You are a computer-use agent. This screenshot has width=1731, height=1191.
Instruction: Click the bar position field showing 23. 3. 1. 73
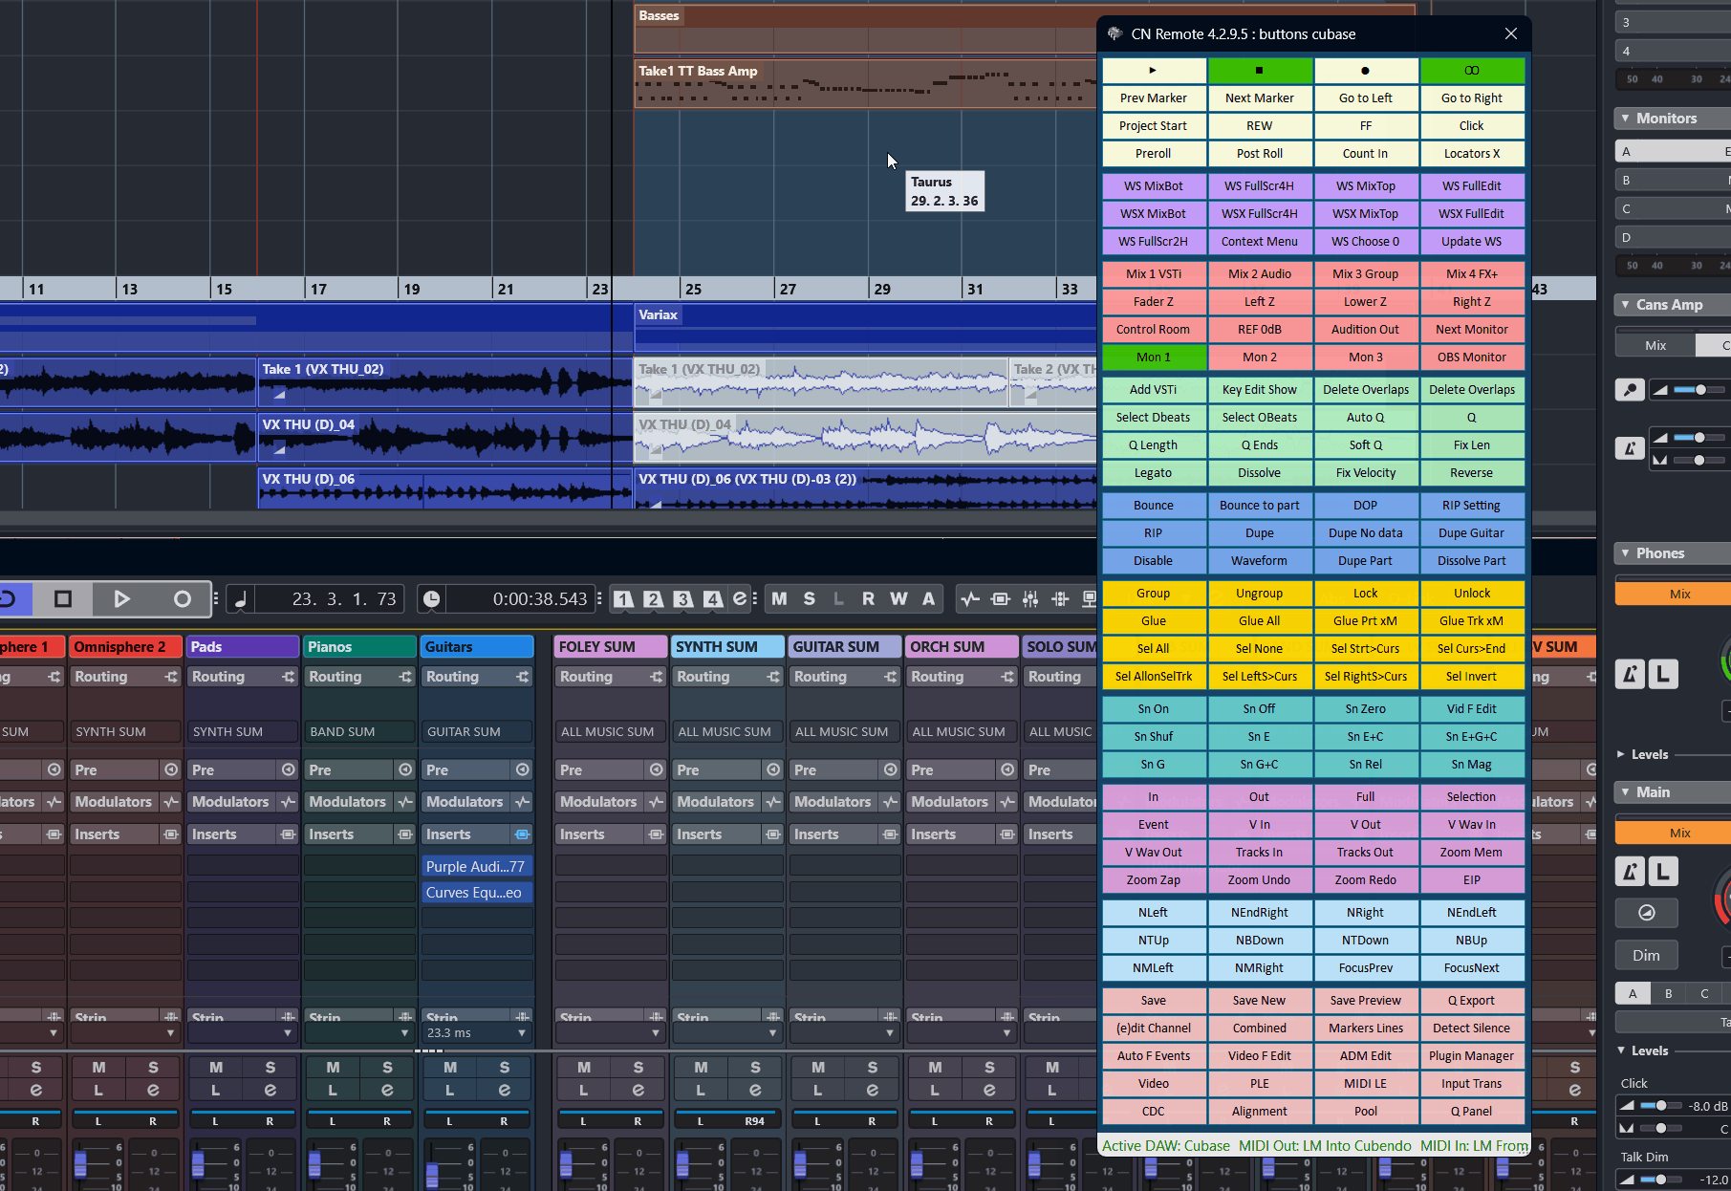tap(330, 599)
